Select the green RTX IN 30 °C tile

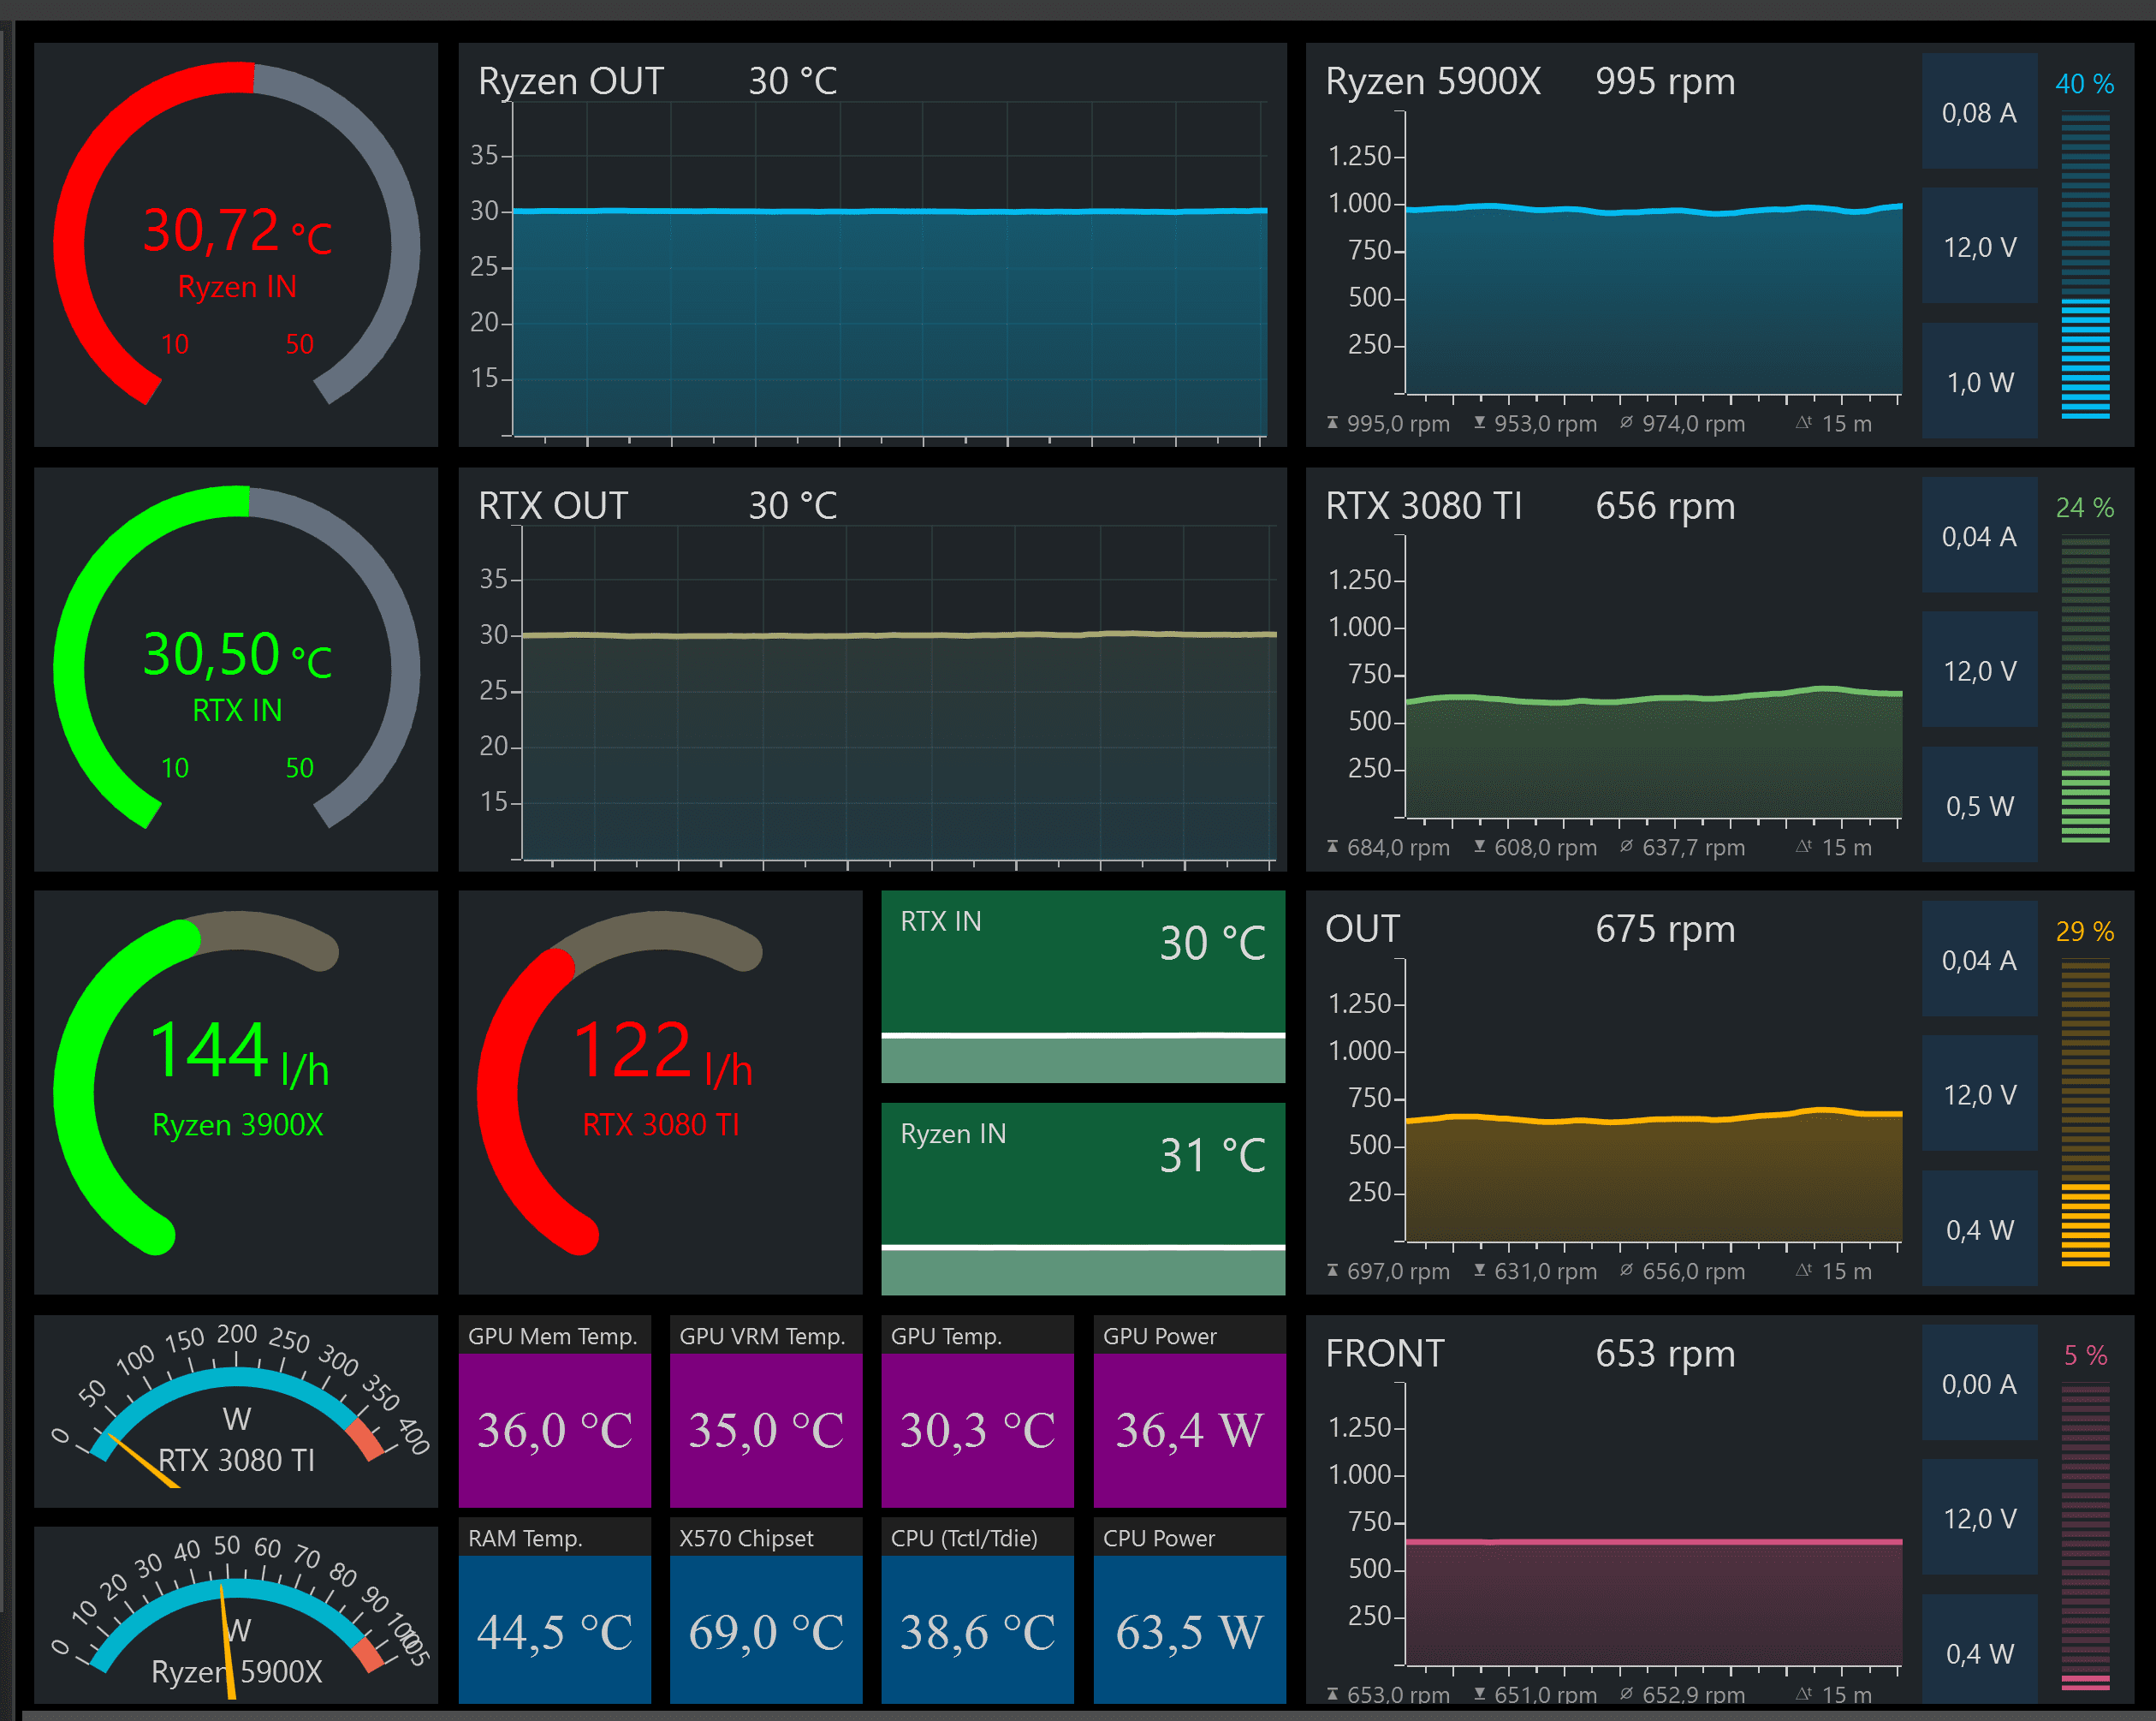[x=1083, y=986]
